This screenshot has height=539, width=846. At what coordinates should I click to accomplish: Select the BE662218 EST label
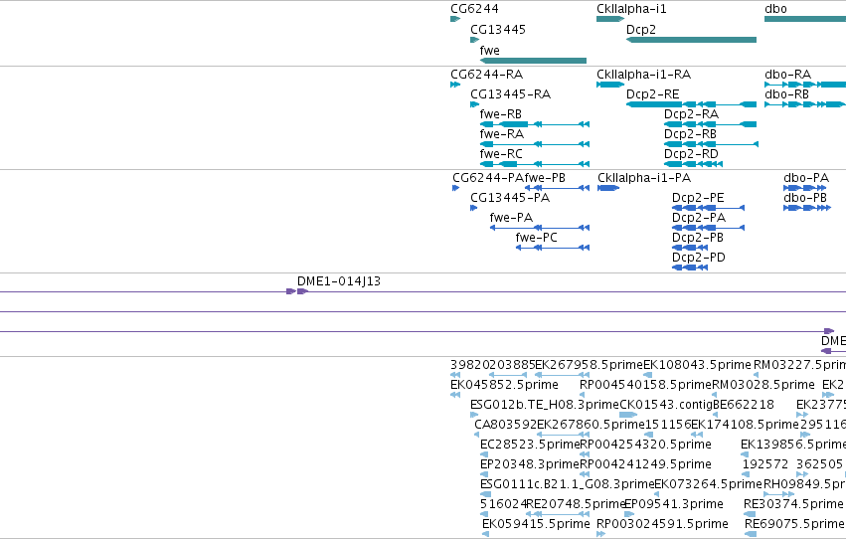click(743, 405)
